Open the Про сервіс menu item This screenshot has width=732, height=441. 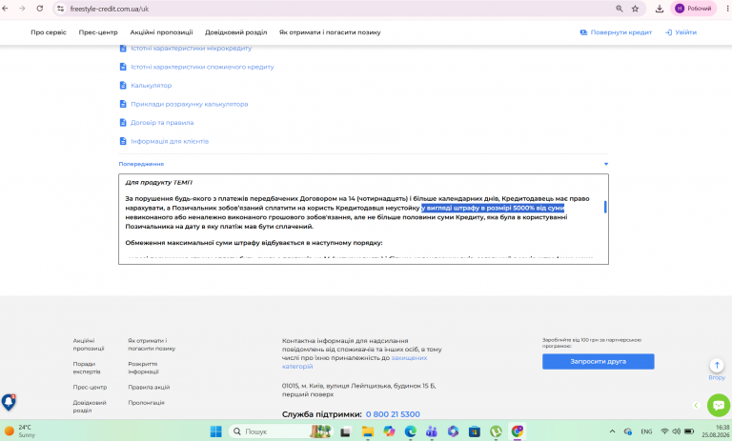(49, 32)
